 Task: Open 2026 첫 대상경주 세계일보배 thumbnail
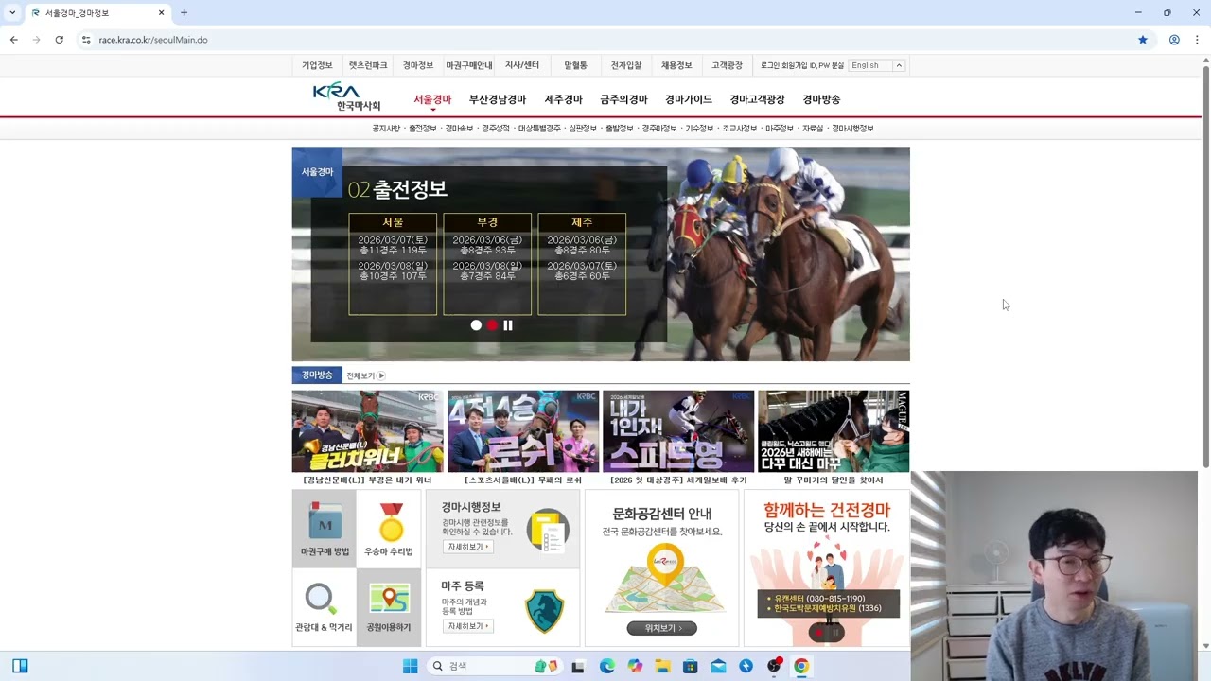click(x=678, y=431)
